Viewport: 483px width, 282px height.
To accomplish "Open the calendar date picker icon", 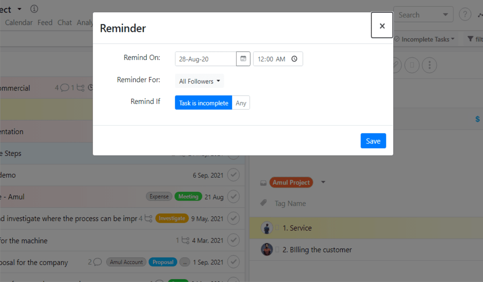I will click(243, 59).
